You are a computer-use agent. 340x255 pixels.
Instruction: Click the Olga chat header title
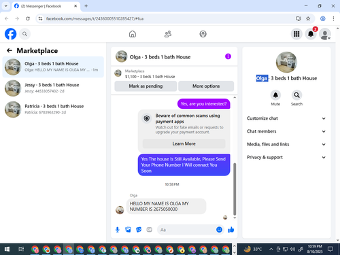pyautogui.click(x=160, y=57)
